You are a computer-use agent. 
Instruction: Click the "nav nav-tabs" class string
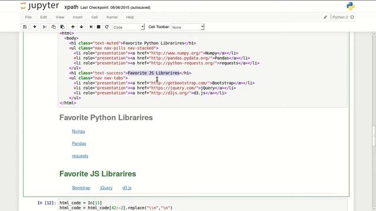109,78
